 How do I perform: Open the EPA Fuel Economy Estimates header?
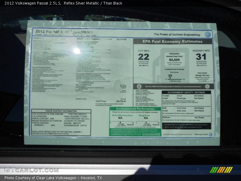(173, 42)
